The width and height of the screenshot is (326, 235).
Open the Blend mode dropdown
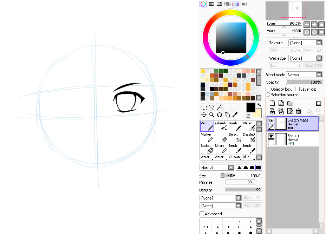304,75
